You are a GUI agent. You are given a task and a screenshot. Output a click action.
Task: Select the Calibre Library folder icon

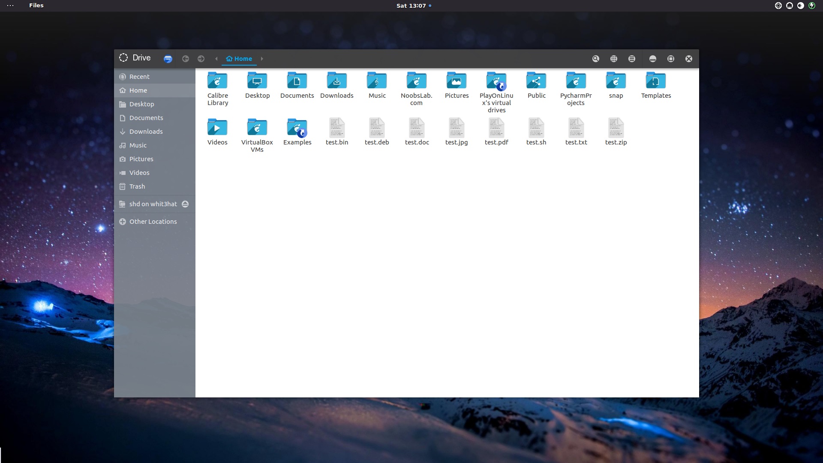[217, 81]
